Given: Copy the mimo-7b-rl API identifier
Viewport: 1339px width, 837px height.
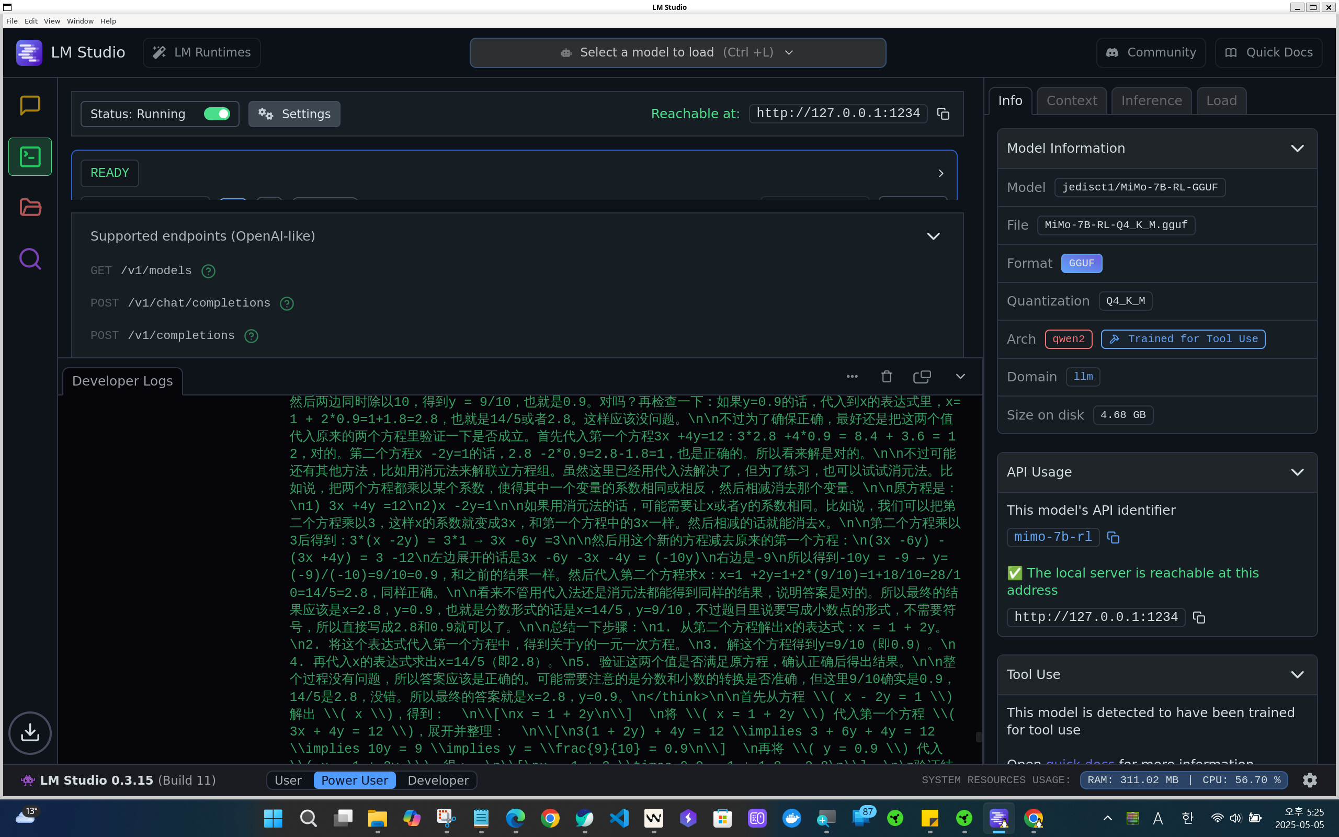Looking at the screenshot, I should 1113,538.
